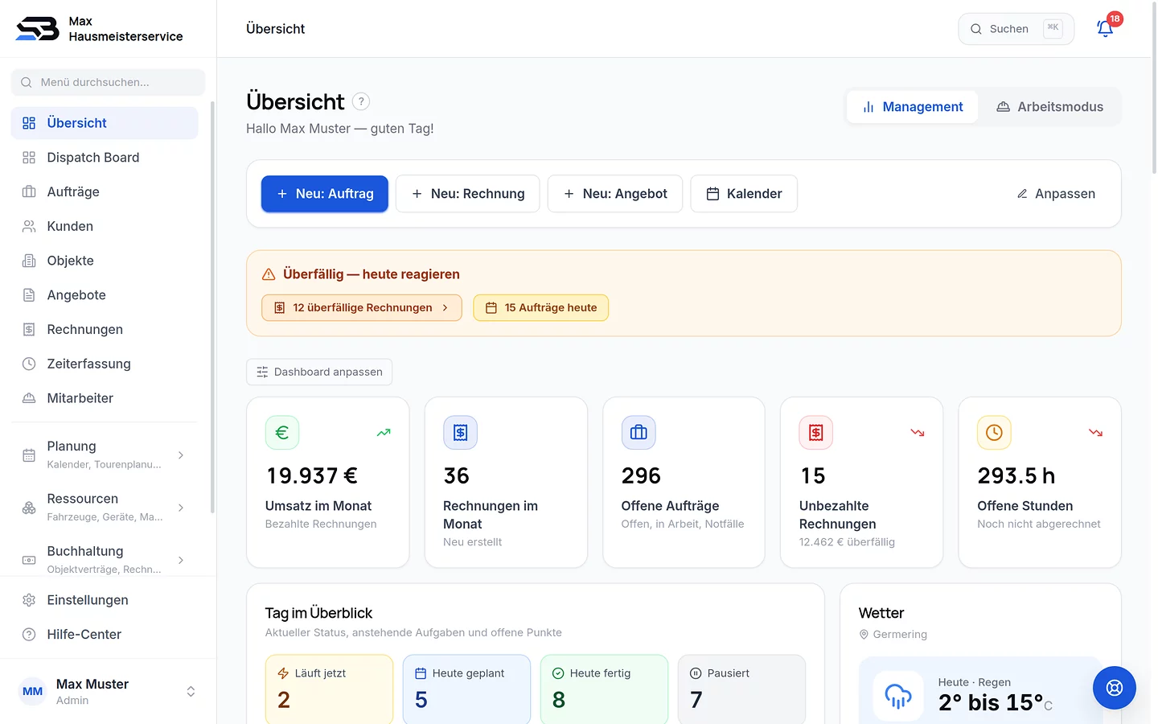
Task: Open Dispatch Board in sidebar
Action: coord(105,158)
